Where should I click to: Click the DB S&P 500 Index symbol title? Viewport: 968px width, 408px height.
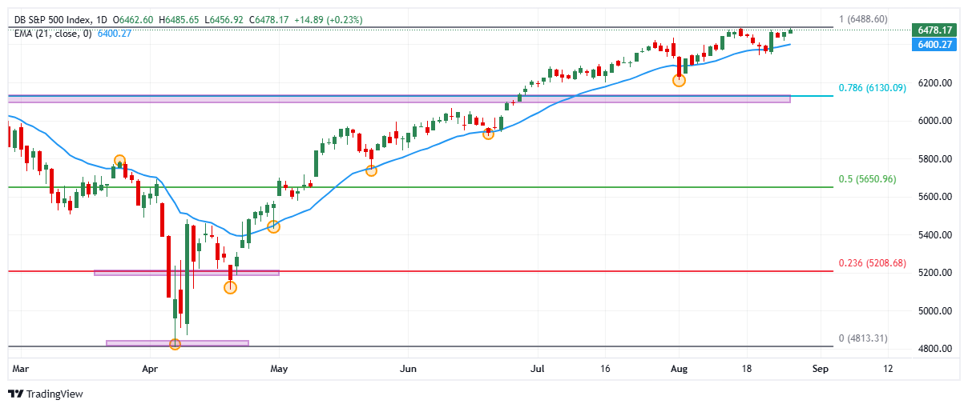46,18
